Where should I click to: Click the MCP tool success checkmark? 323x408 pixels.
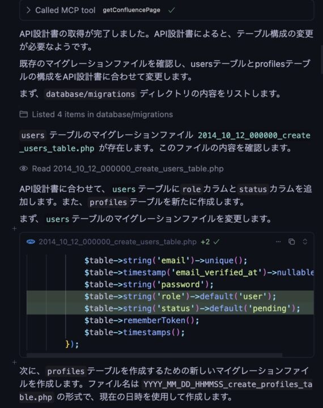click(x=171, y=10)
